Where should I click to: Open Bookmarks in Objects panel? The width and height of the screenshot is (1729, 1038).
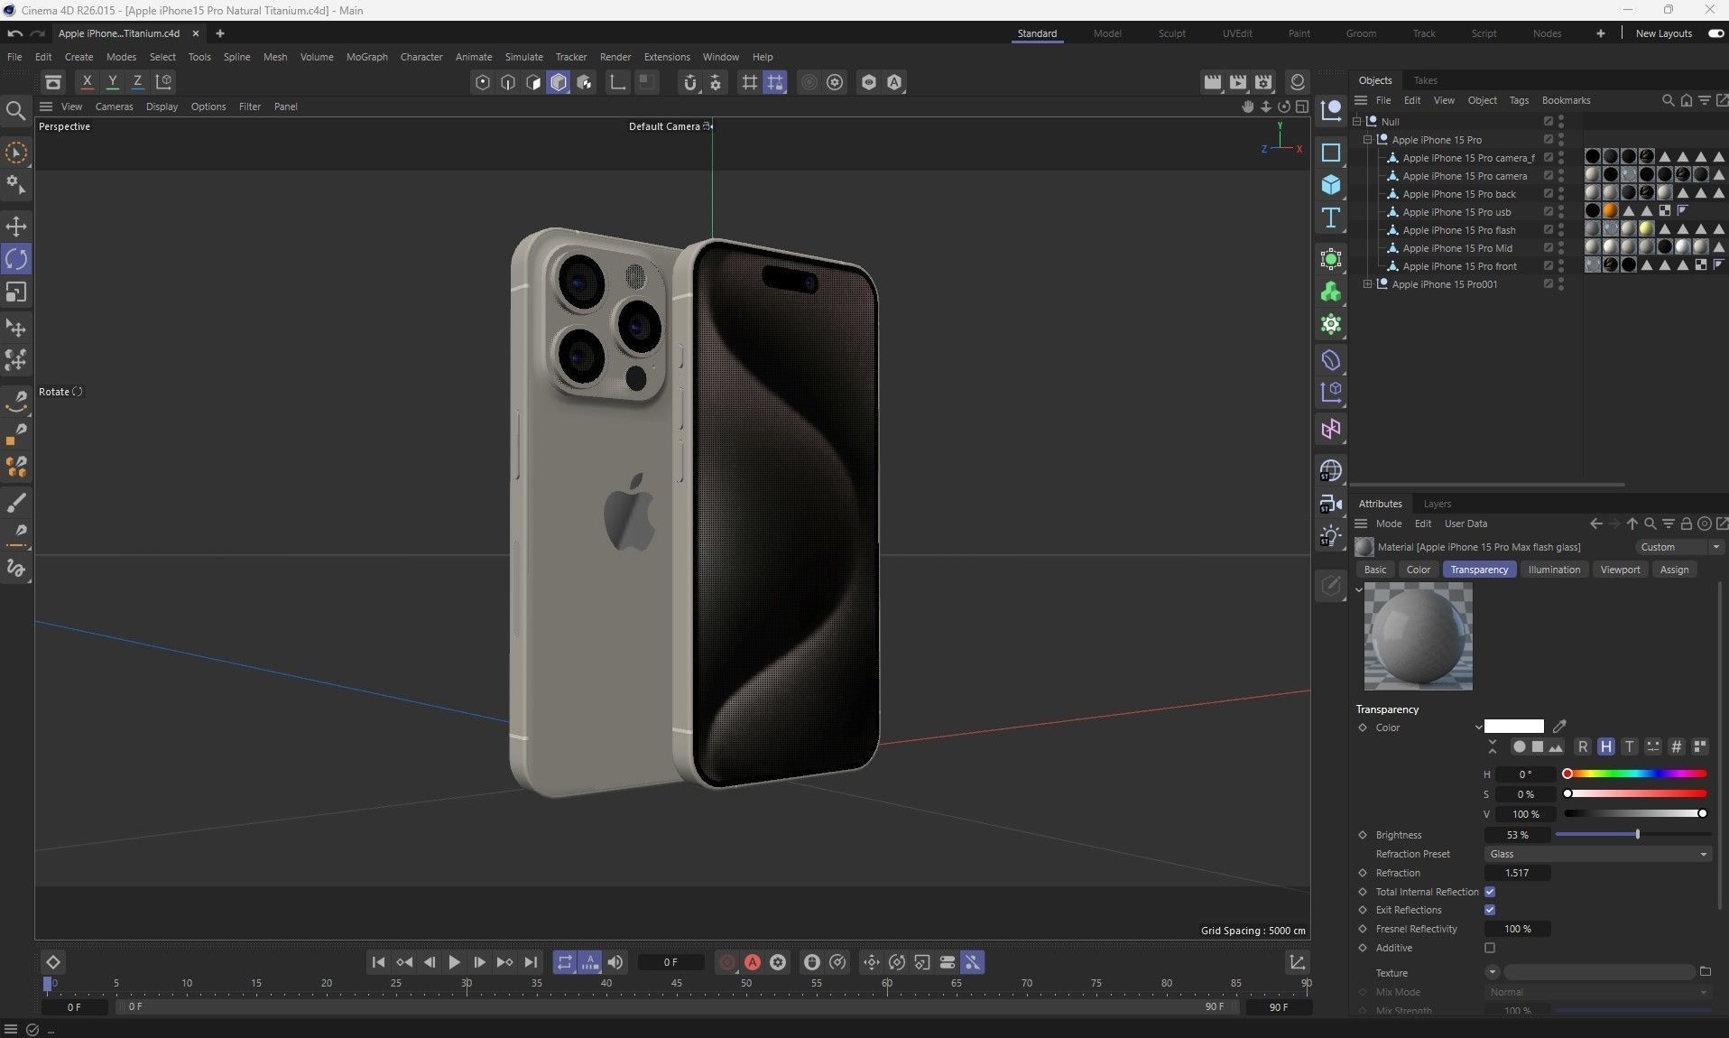point(1566,100)
